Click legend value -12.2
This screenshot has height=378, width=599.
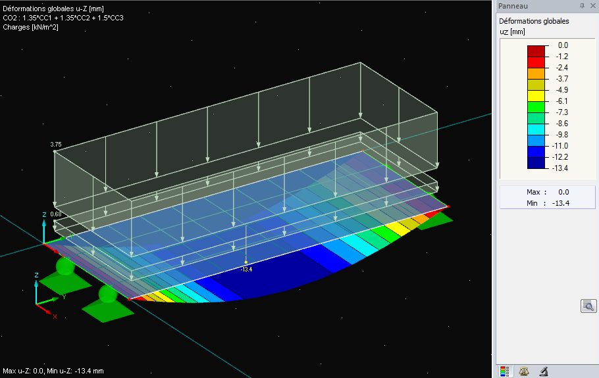pyautogui.click(x=560, y=157)
